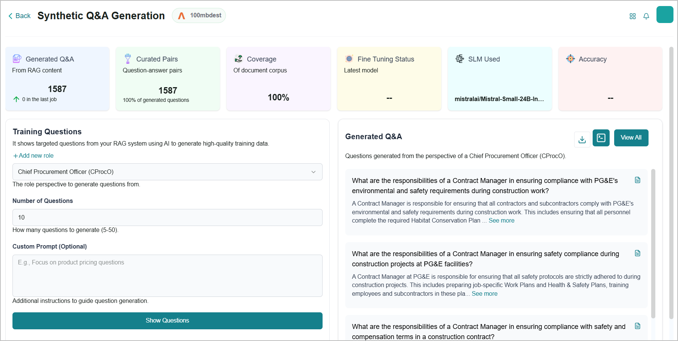Click '100% of generated questions' text
Screen dimensions: 678x341
click(x=156, y=100)
